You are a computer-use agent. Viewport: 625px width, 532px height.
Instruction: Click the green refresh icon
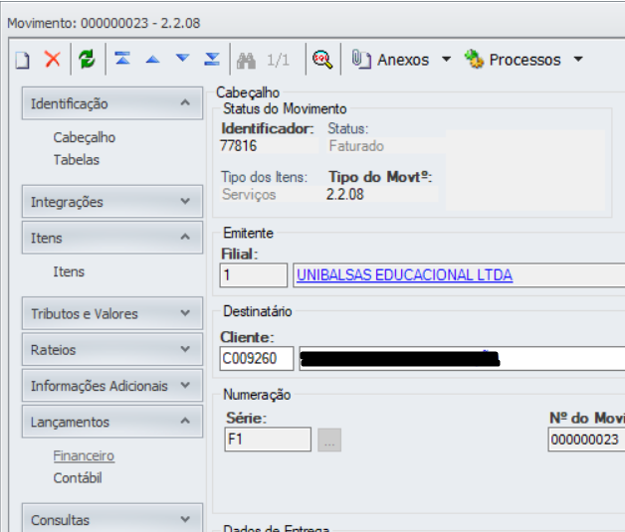88,60
